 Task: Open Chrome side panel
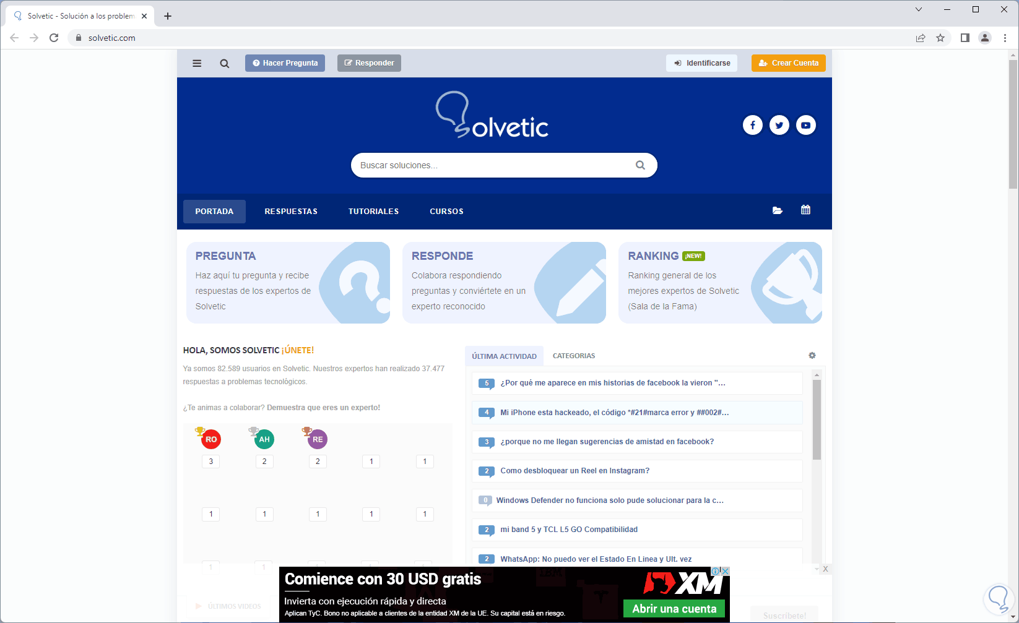tap(965, 38)
